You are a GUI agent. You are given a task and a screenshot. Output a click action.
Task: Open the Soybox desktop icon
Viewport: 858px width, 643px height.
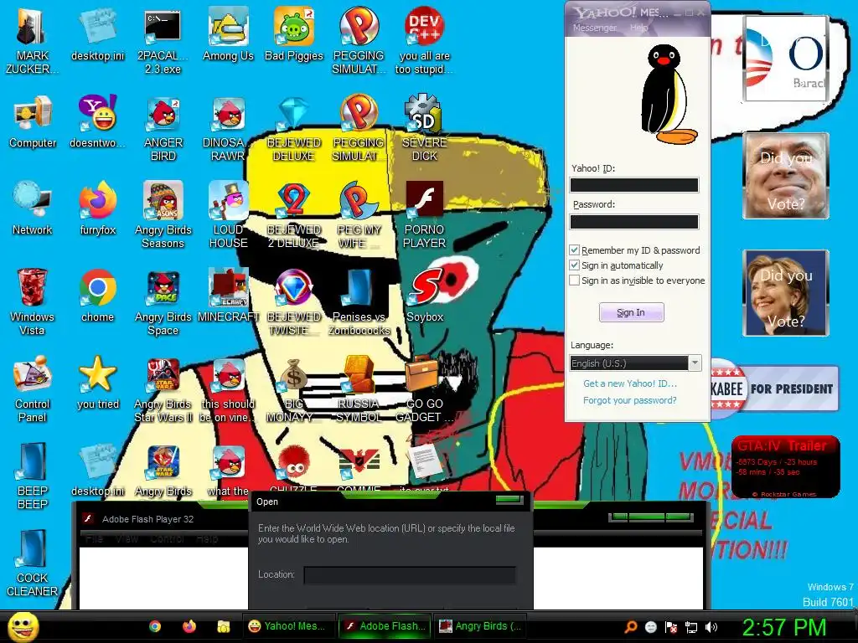click(424, 296)
